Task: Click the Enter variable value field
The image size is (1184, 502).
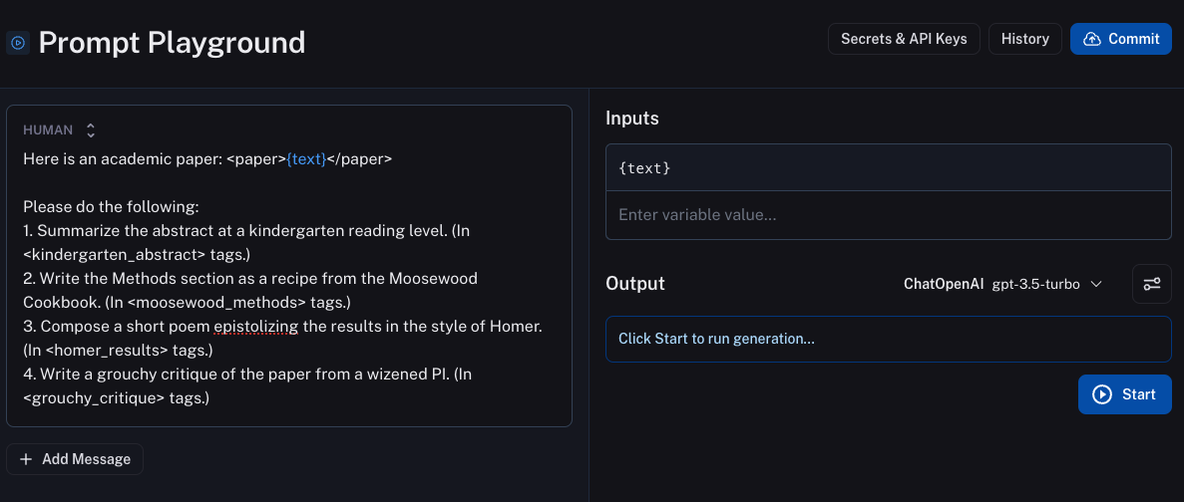Action: 888,215
